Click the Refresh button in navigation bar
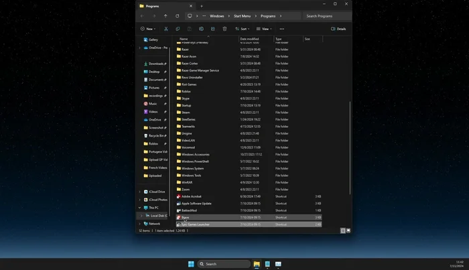The width and height of the screenshot is (469, 270). 177,15
